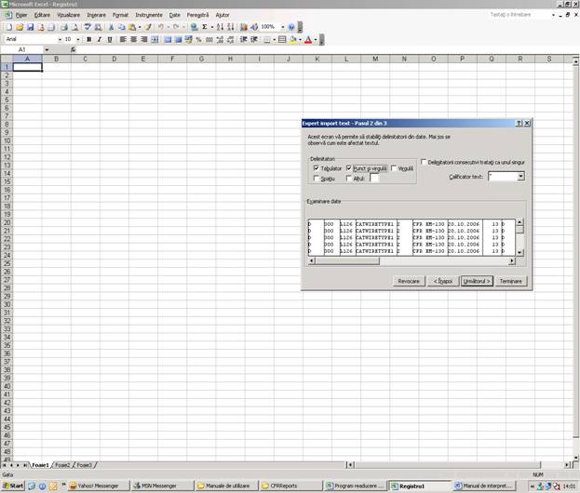Switch to the Foaie2 sheet tab
The width and height of the screenshot is (580, 493).
62,464
